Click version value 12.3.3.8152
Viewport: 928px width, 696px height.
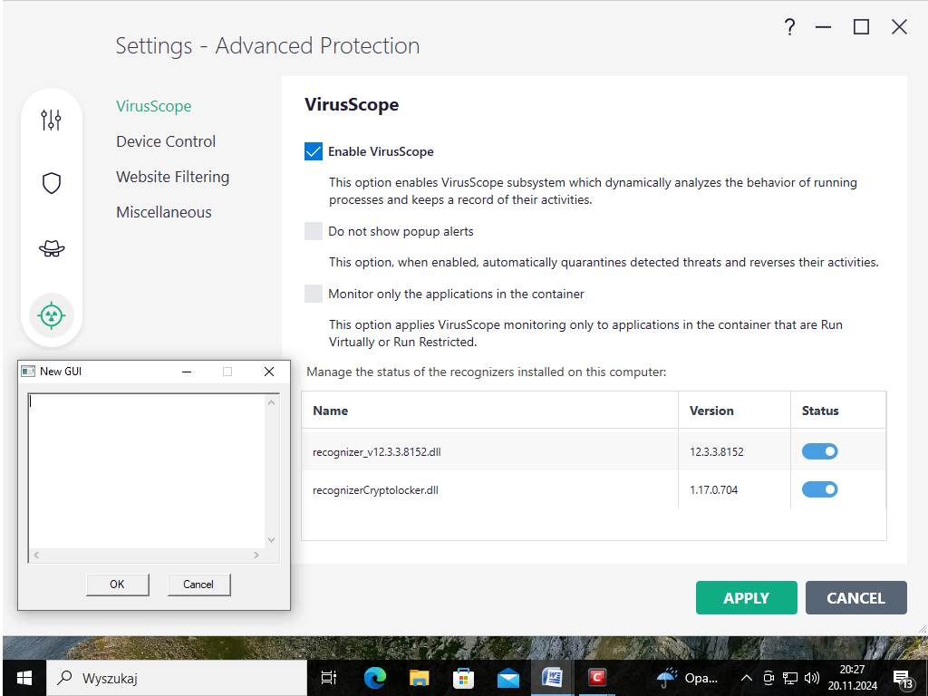tap(716, 452)
